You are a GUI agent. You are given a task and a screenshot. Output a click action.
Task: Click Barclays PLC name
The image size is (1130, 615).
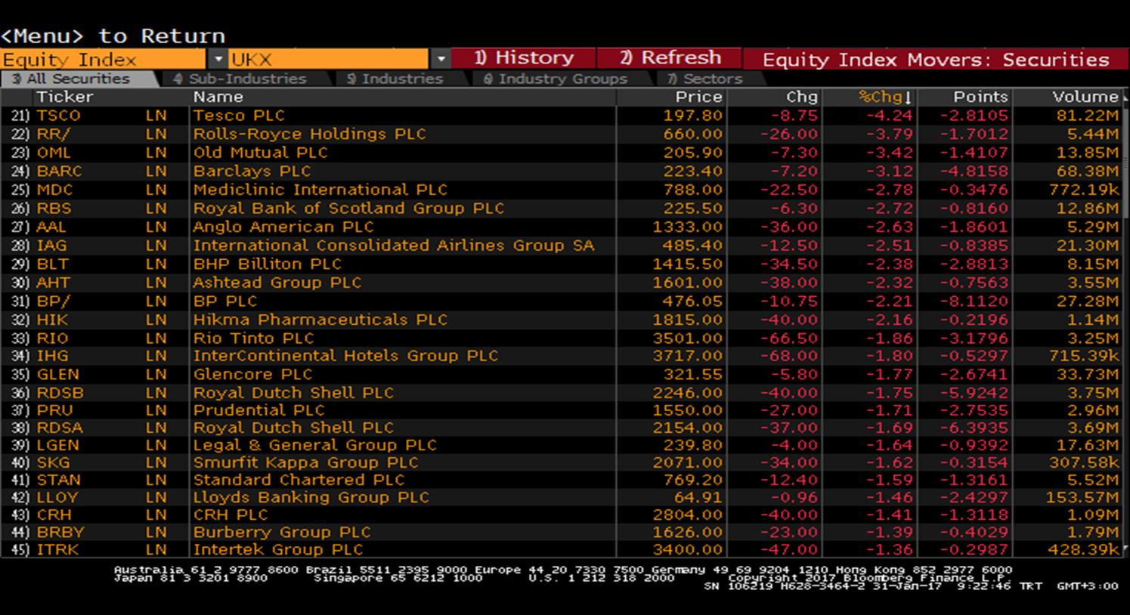pos(252,172)
